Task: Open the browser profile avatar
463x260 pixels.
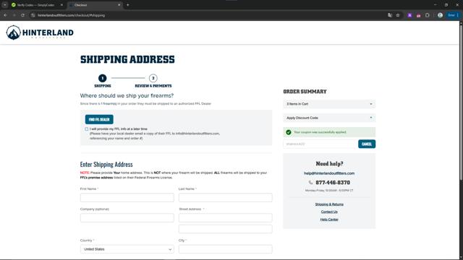Action: pos(440,15)
